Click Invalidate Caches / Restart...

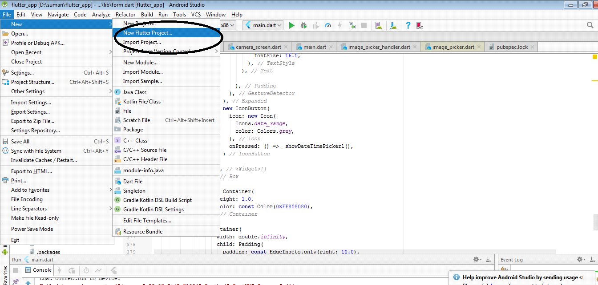click(56, 160)
